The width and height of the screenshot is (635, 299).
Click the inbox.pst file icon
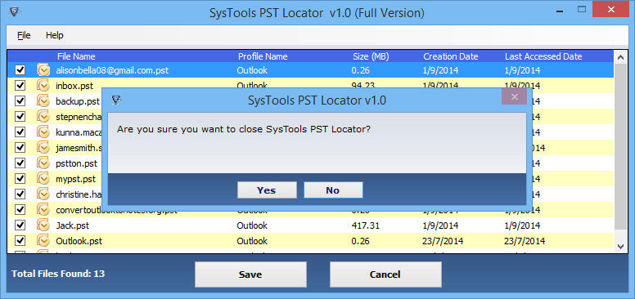43,86
